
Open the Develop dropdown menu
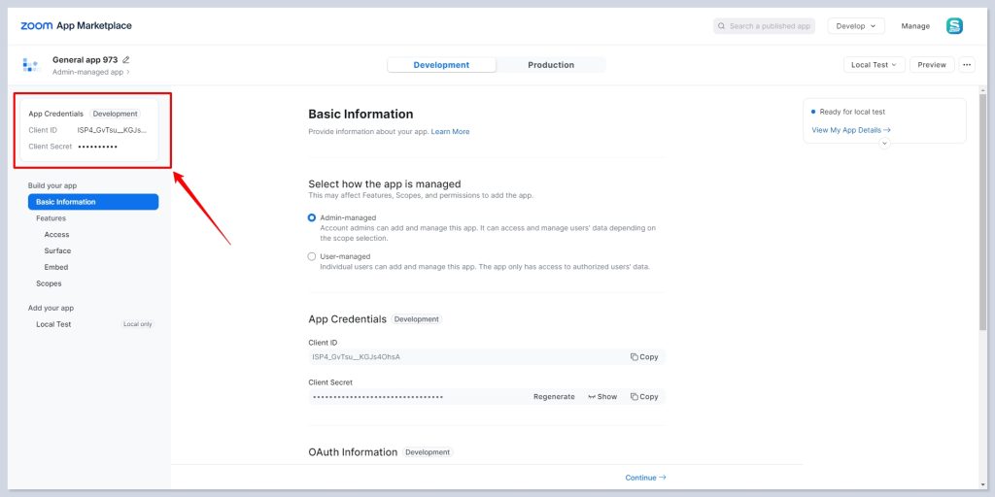tap(855, 26)
